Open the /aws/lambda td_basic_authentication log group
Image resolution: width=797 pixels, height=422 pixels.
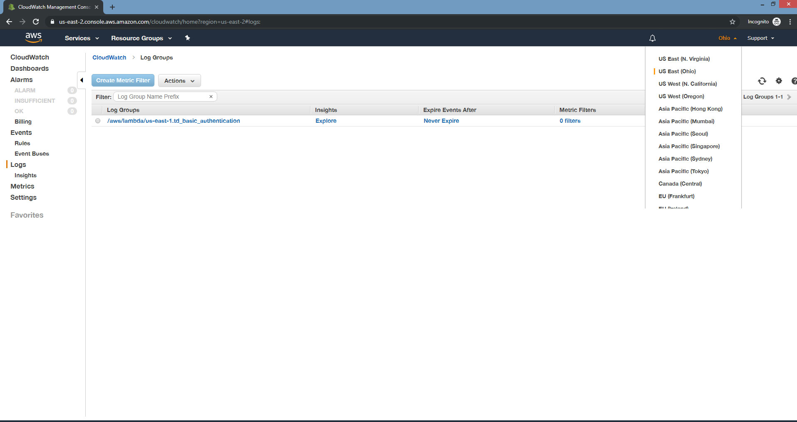click(174, 121)
